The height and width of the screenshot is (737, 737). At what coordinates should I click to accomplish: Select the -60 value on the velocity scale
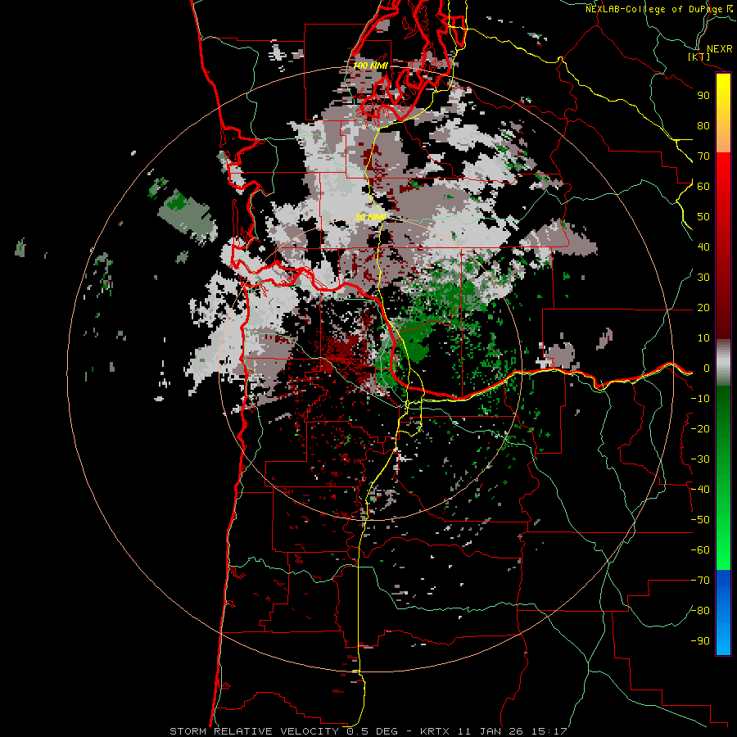tap(700, 550)
